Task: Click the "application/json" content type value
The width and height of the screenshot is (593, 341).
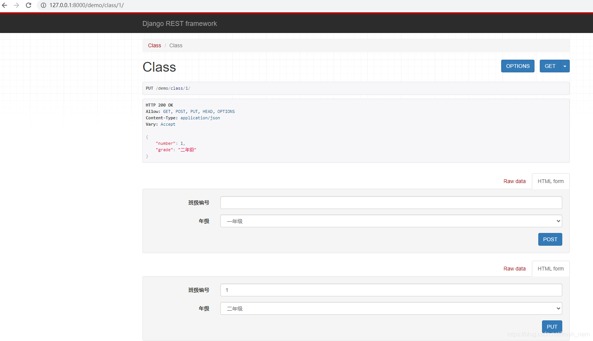Action: click(x=200, y=118)
